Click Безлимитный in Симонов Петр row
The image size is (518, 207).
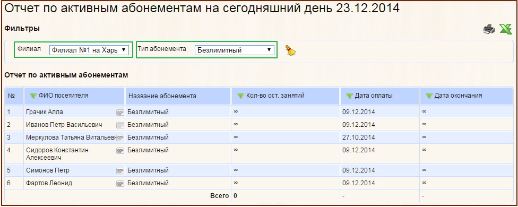pyautogui.click(x=148, y=170)
